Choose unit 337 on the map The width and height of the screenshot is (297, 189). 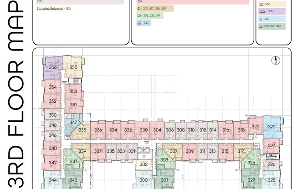pyautogui.click(x=98, y=151)
